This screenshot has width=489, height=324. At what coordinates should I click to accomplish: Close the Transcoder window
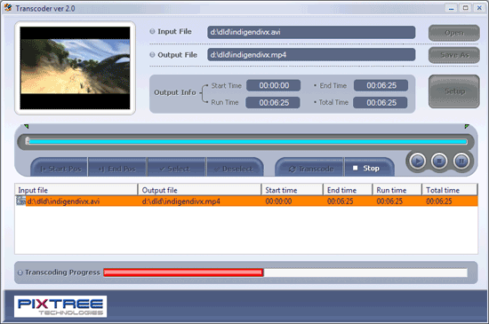479,8
